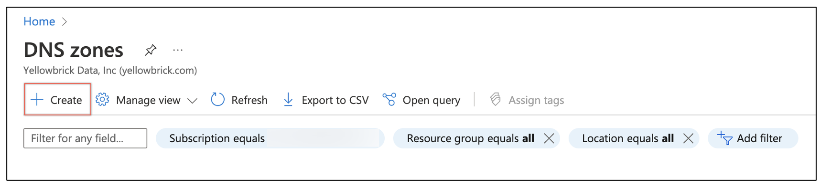Open the Location equals all filter
821x187 pixels.
pos(627,138)
